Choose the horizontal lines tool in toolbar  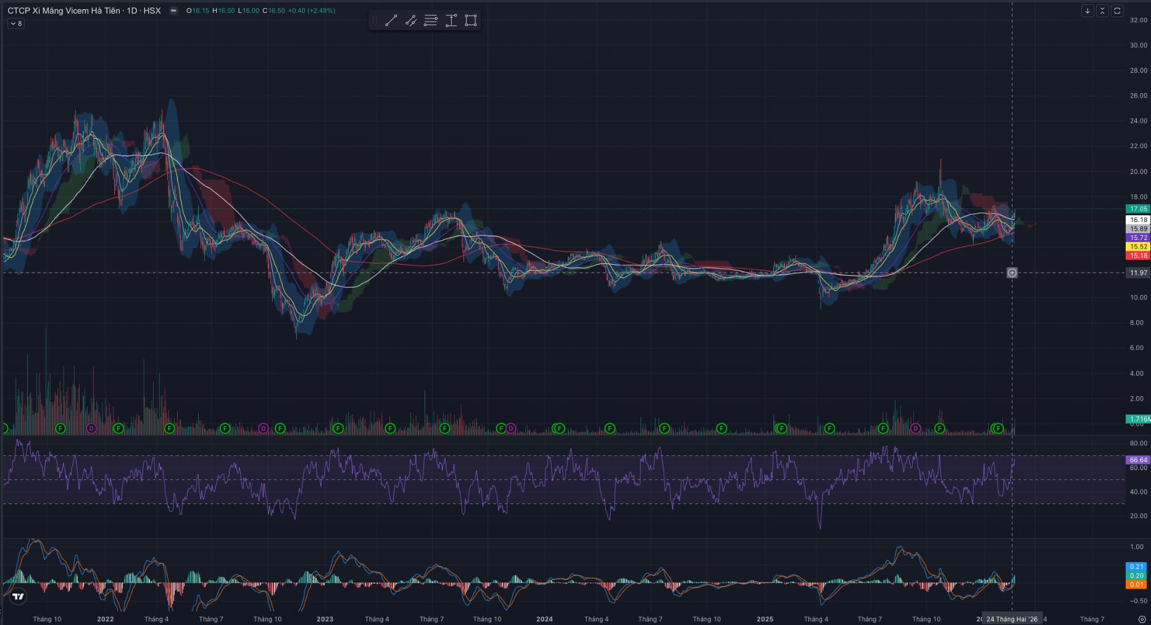pyautogui.click(x=431, y=21)
